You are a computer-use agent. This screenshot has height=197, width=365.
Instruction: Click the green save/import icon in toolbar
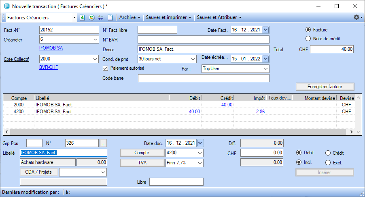83,18
